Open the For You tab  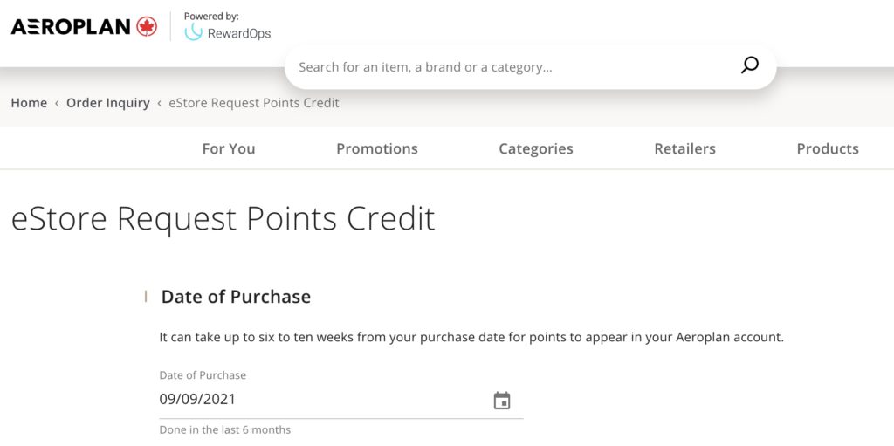click(229, 148)
